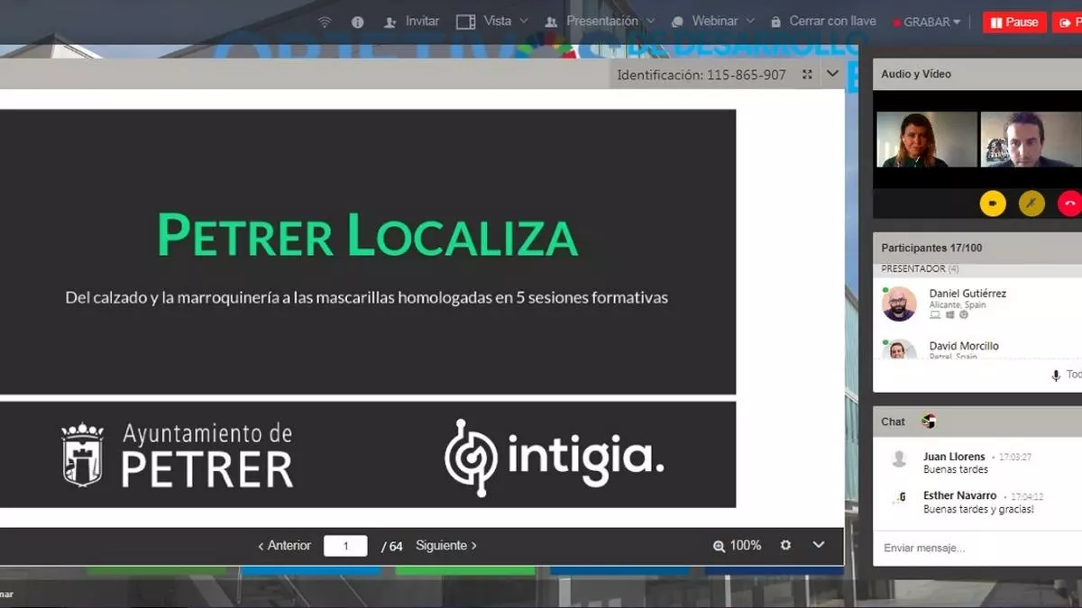Toggle the yellow microphone mute button
1082x608 pixels.
coord(1032,203)
